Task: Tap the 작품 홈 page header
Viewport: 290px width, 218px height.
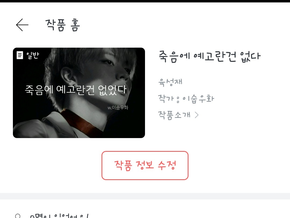Action: (x=63, y=25)
